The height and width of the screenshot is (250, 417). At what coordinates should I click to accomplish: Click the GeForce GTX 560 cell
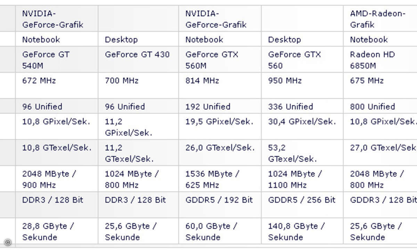pyautogui.click(x=302, y=60)
